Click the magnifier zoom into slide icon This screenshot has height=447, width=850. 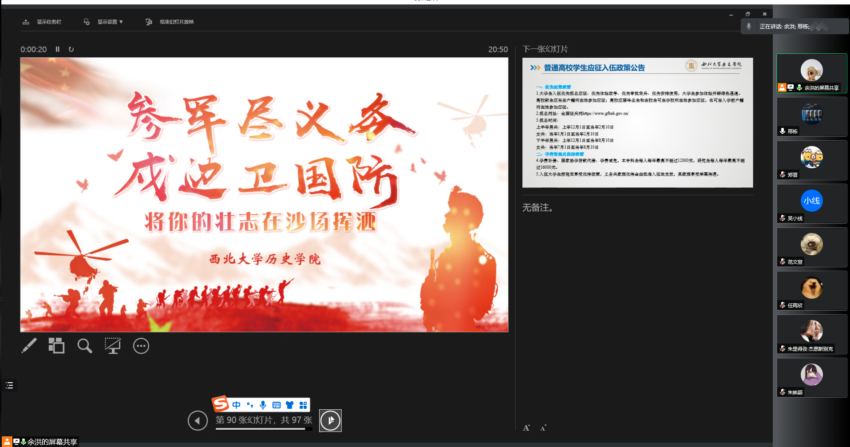click(84, 346)
